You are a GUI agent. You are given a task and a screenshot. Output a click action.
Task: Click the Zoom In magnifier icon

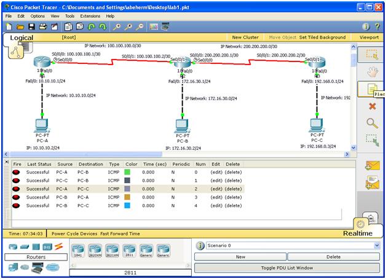pyautogui.click(x=116, y=26)
